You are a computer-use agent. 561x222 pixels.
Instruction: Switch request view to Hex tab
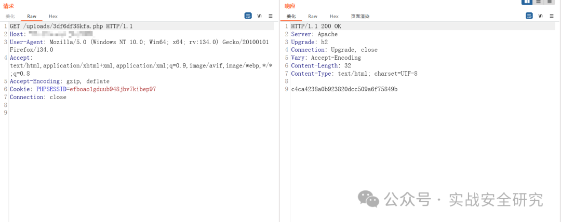click(x=54, y=16)
